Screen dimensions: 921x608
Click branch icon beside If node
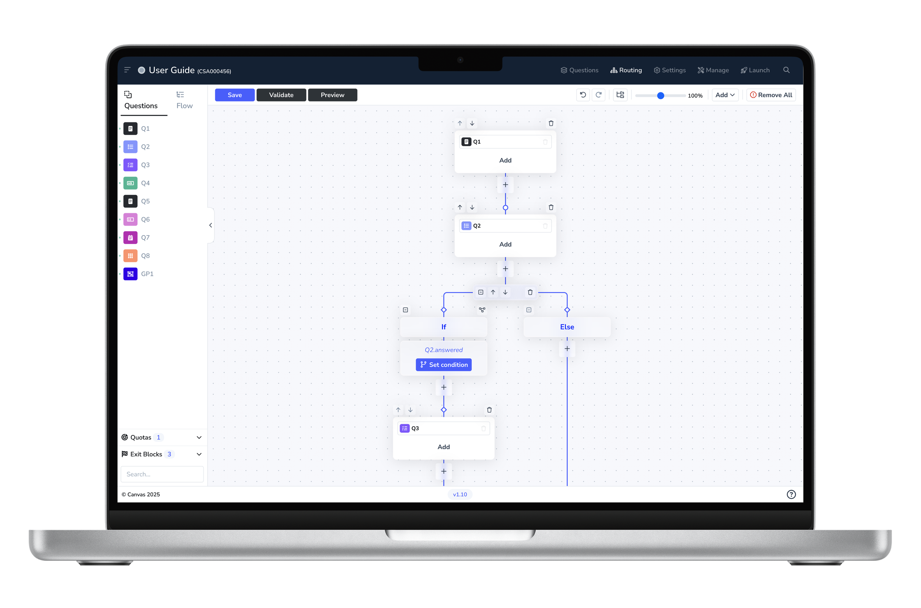482,310
